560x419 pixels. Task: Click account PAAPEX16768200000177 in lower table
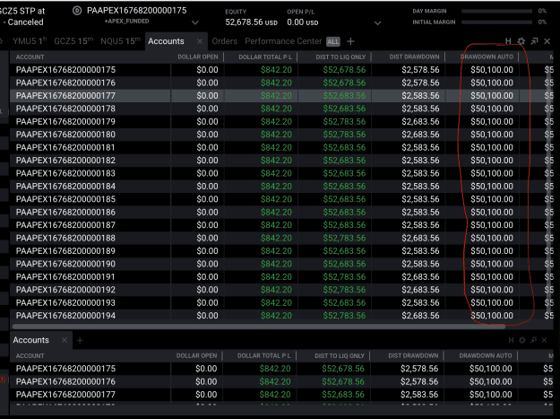[x=65, y=395]
